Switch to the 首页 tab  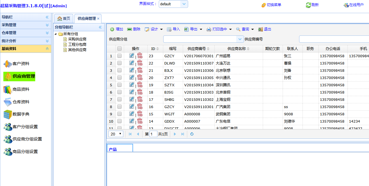tap(64, 18)
